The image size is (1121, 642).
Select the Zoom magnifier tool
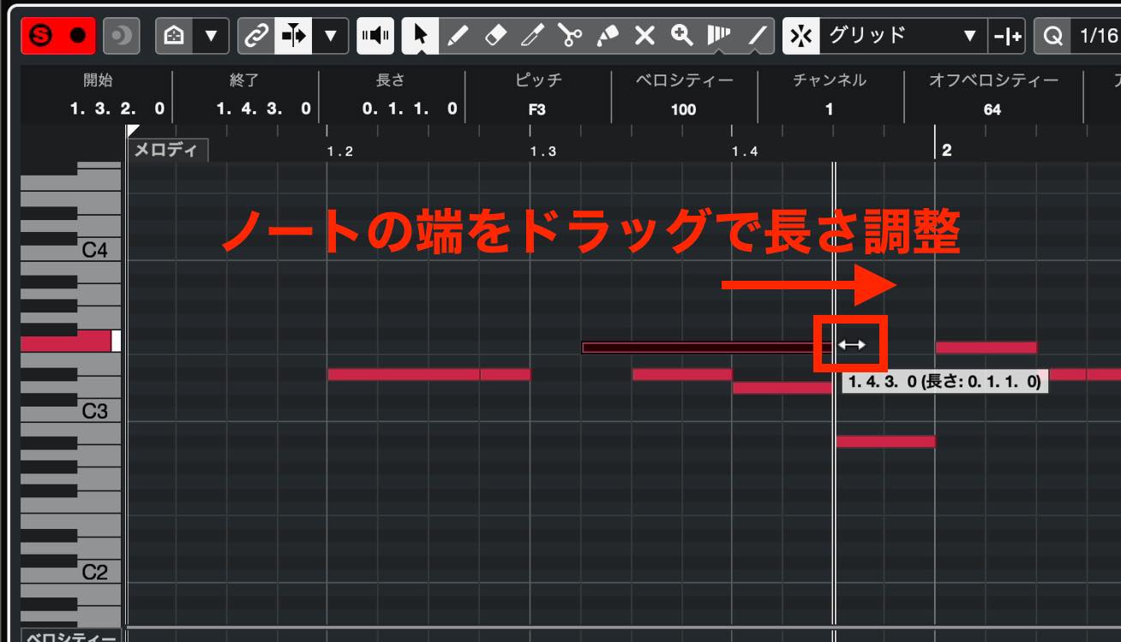(681, 36)
